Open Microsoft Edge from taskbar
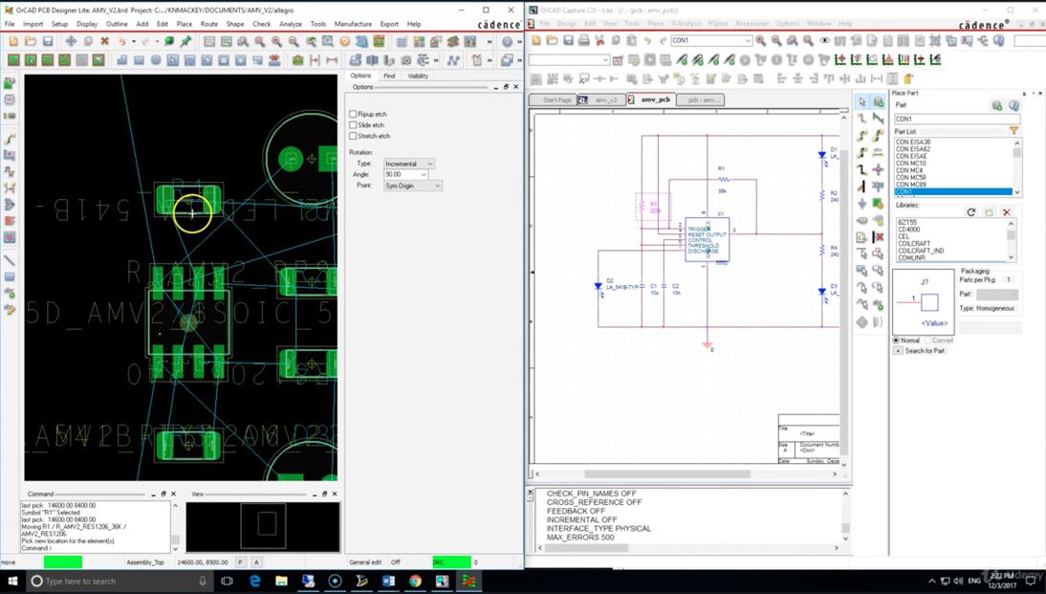 coord(255,582)
